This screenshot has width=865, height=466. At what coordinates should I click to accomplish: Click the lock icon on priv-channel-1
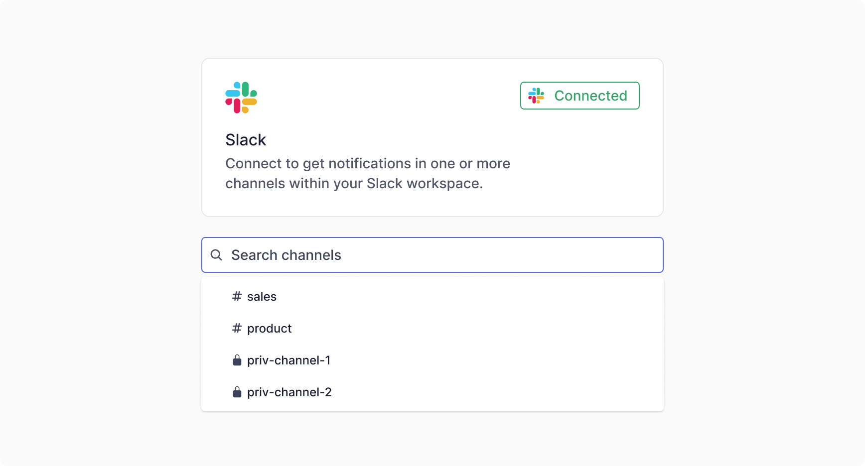click(237, 360)
